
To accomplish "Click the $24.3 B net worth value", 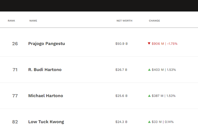I will (x=121, y=122).
